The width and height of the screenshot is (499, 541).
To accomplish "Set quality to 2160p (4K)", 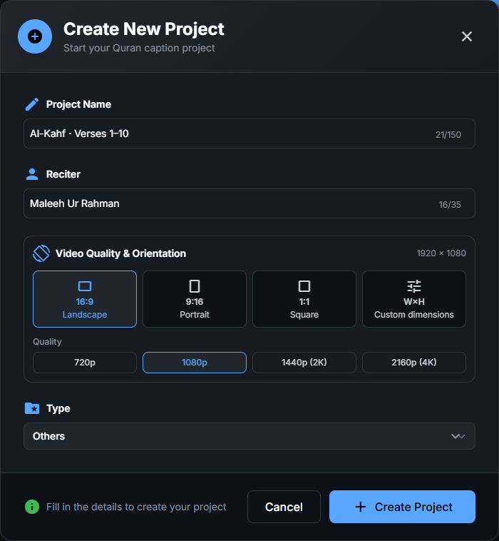I will click(414, 363).
